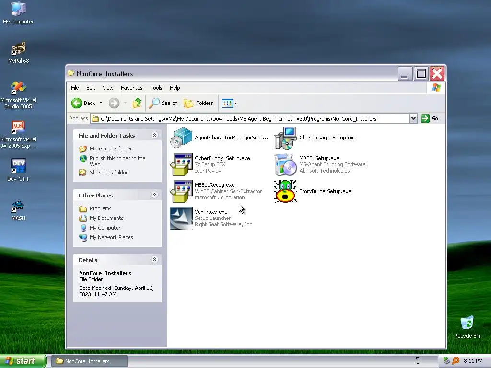Open the Favorites menu

pos(131,88)
